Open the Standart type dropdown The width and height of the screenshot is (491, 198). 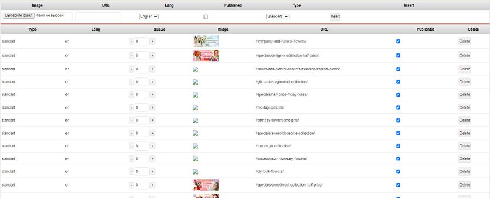278,16
